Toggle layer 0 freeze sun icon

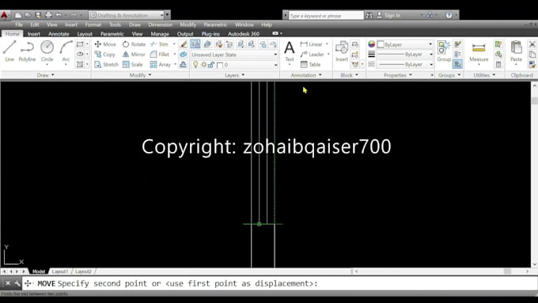(204, 65)
